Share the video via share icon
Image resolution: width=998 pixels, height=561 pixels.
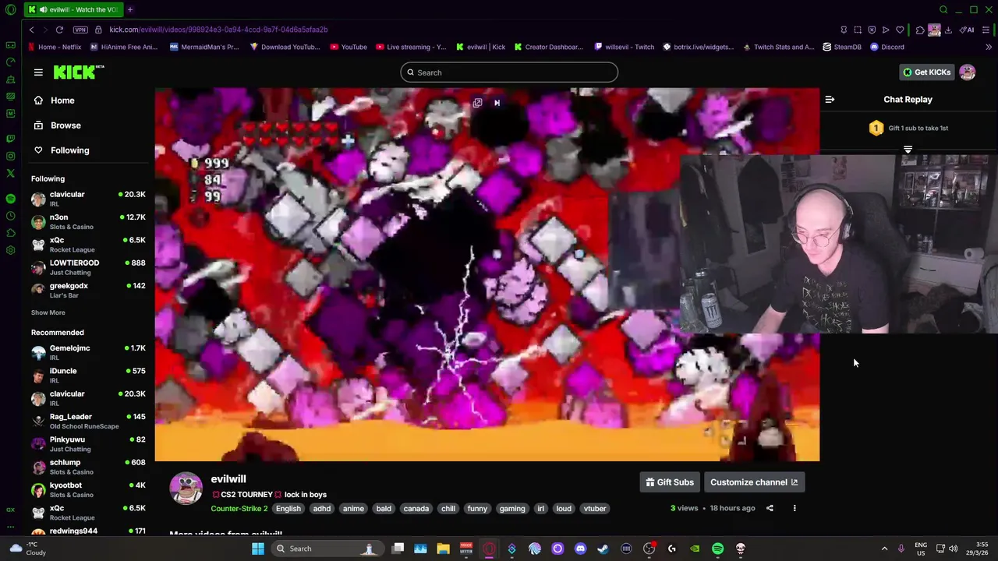[770, 508]
